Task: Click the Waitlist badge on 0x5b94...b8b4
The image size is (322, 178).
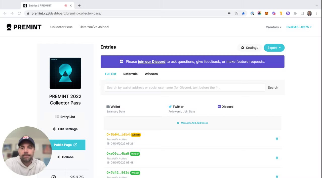Action: coord(136,135)
